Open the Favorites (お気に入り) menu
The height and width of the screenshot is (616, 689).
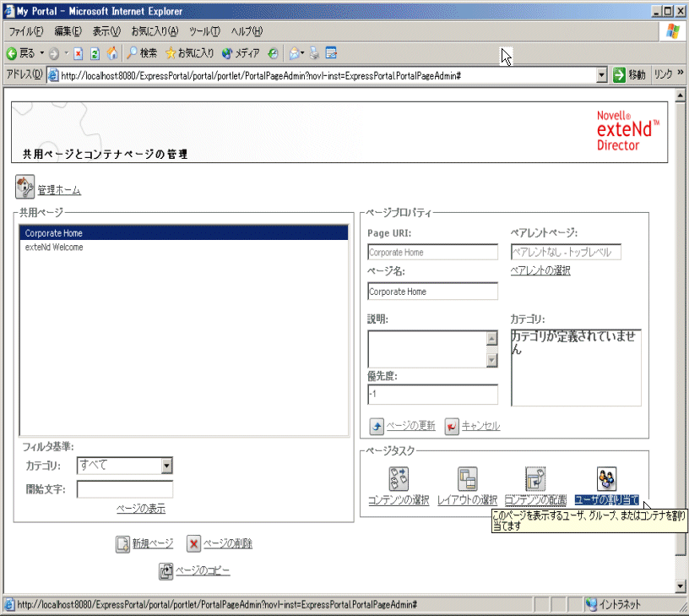click(155, 31)
